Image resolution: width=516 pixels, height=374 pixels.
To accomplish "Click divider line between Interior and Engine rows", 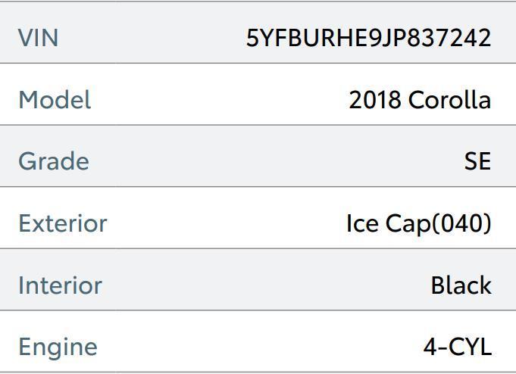I will (x=258, y=310).
